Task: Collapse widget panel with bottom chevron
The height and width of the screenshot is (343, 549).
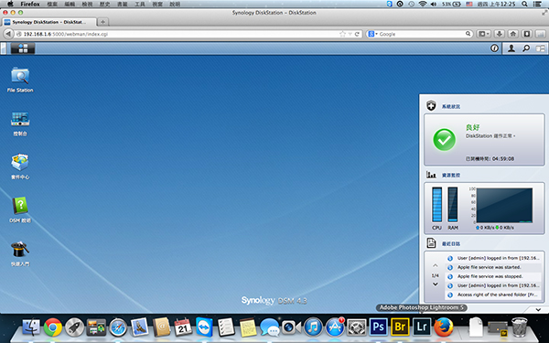Action: (538, 310)
